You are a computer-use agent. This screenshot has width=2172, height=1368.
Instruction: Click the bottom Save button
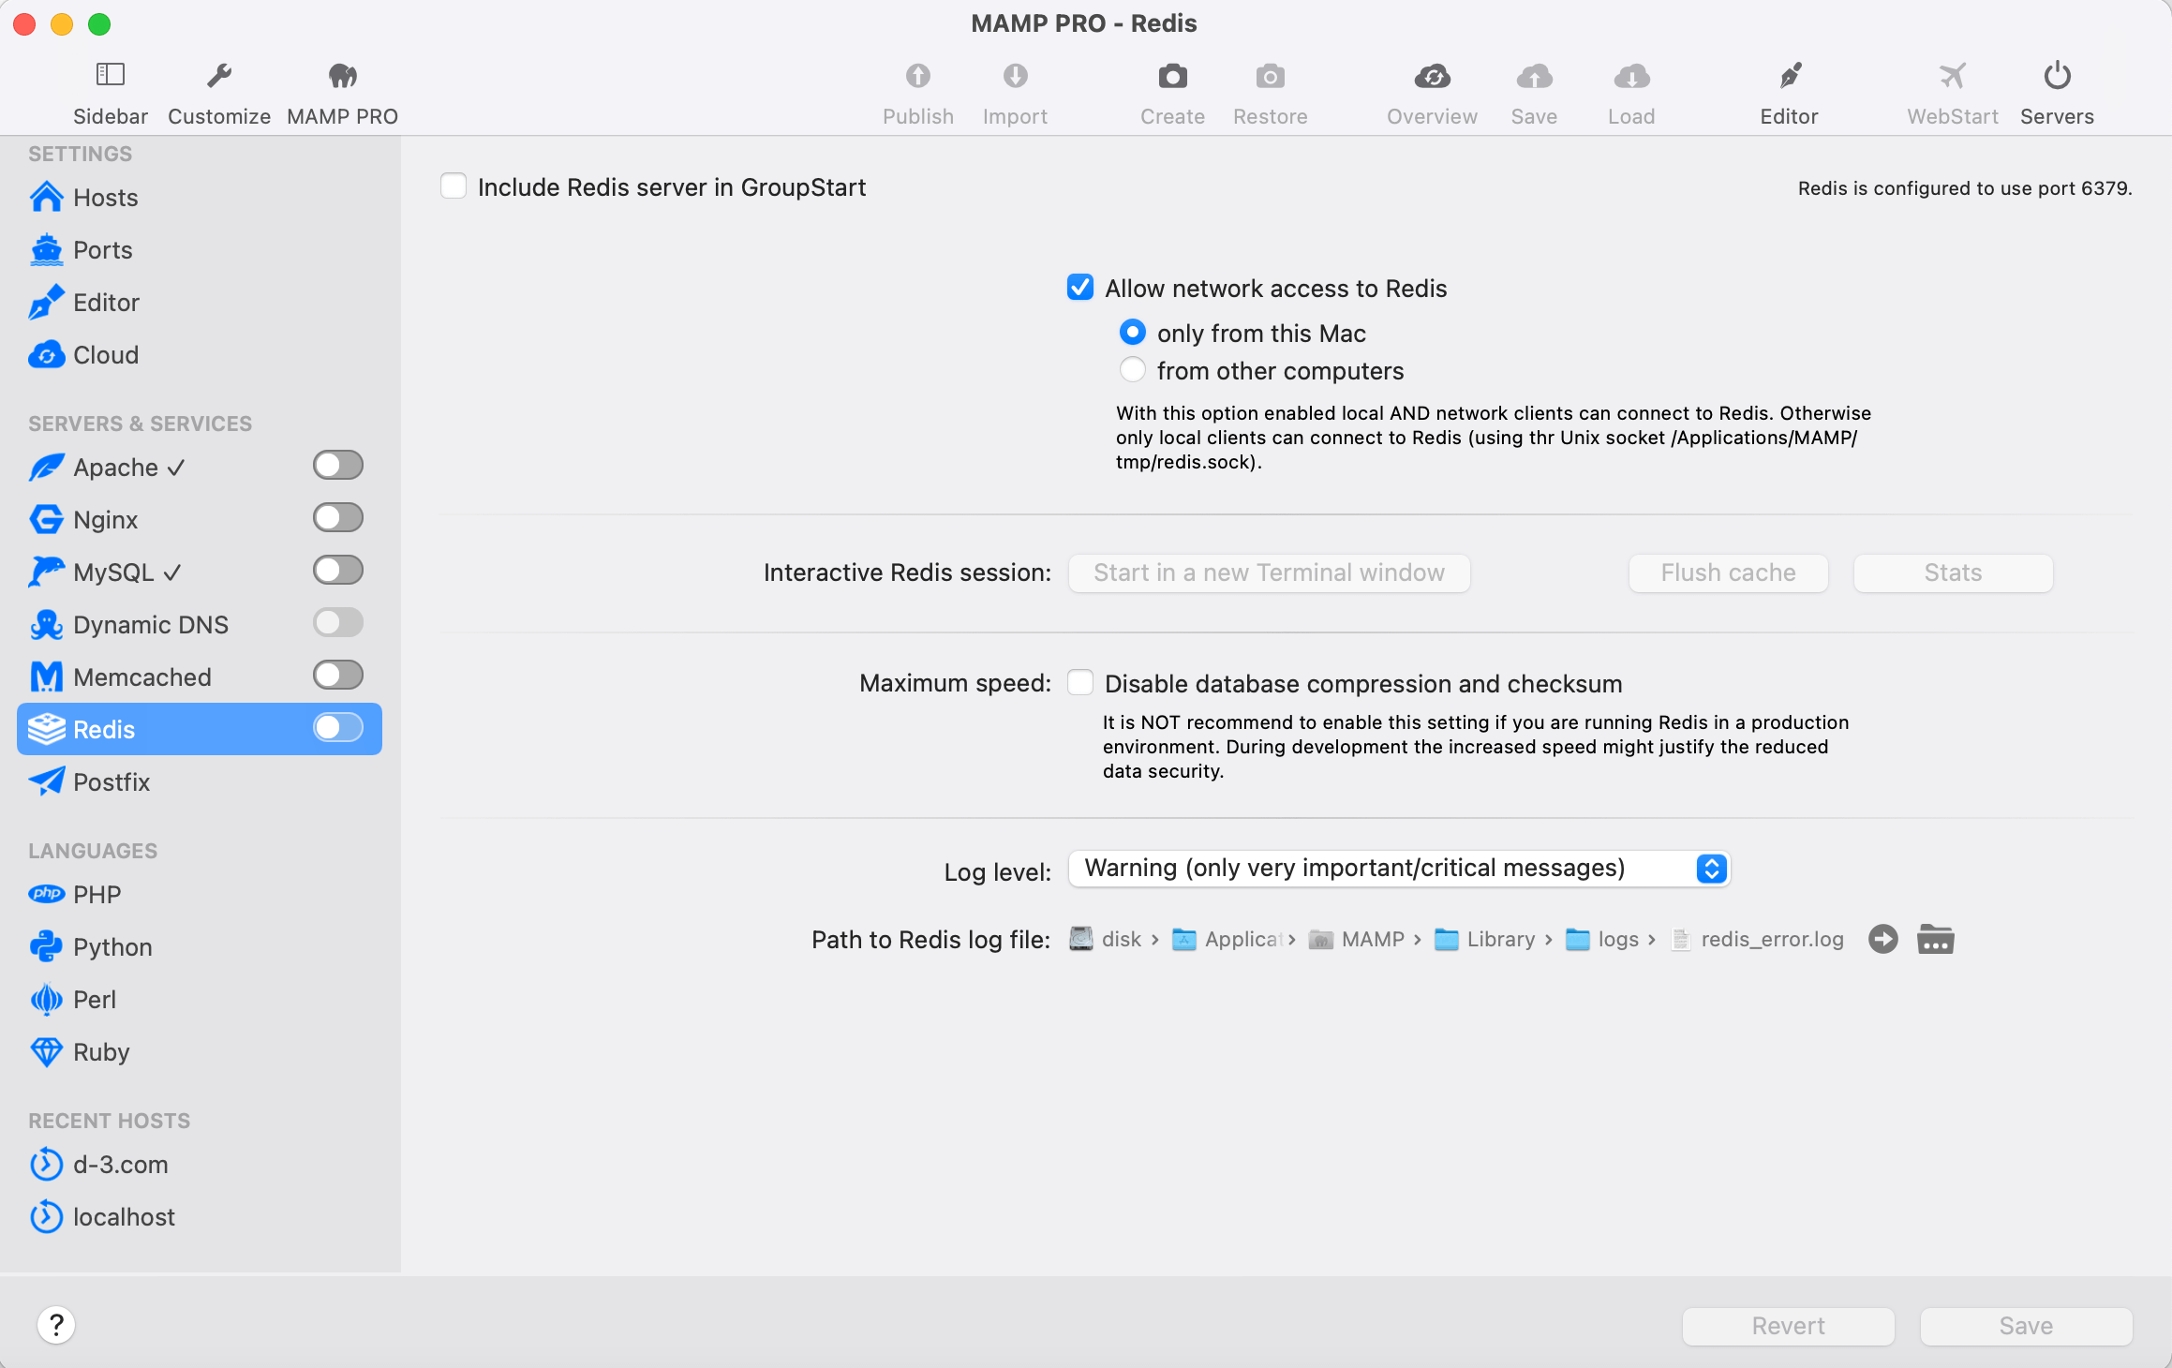2027,1326
